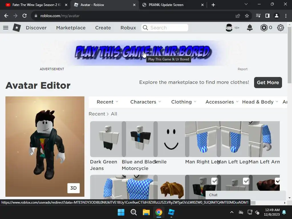
Task: Uncheck the equipped black jacket shirt item
Action: coord(214,181)
